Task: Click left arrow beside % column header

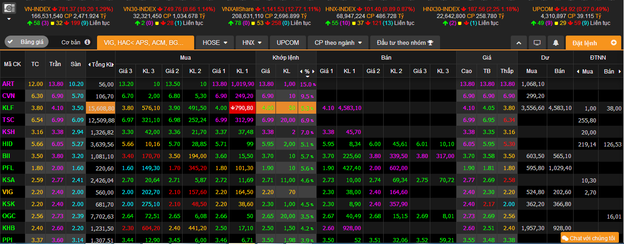Action: coord(302,71)
